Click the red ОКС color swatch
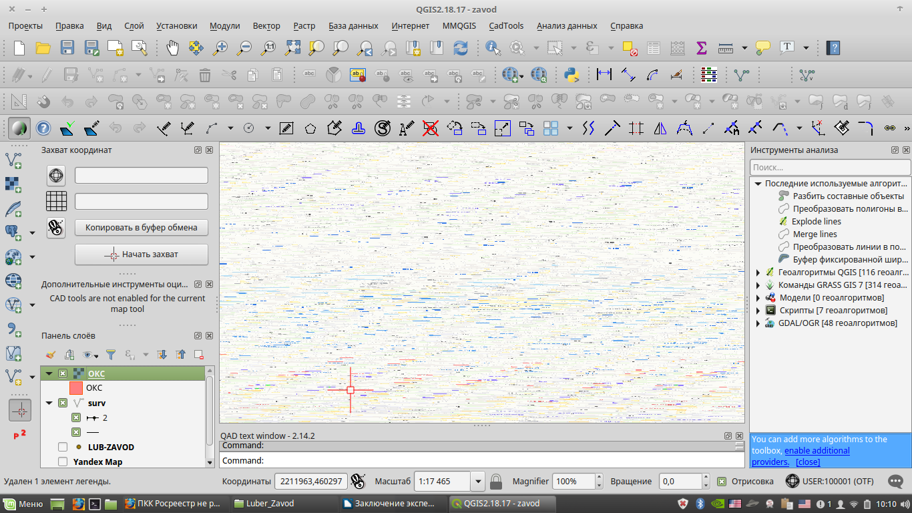This screenshot has width=912, height=513. [75, 387]
